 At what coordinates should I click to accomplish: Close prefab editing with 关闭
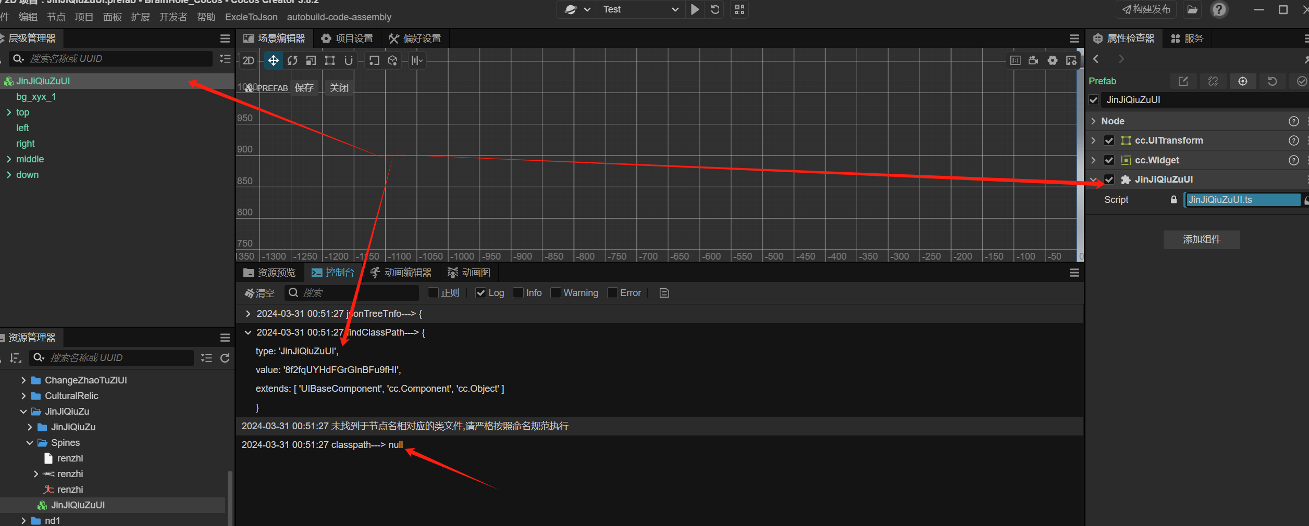click(339, 88)
